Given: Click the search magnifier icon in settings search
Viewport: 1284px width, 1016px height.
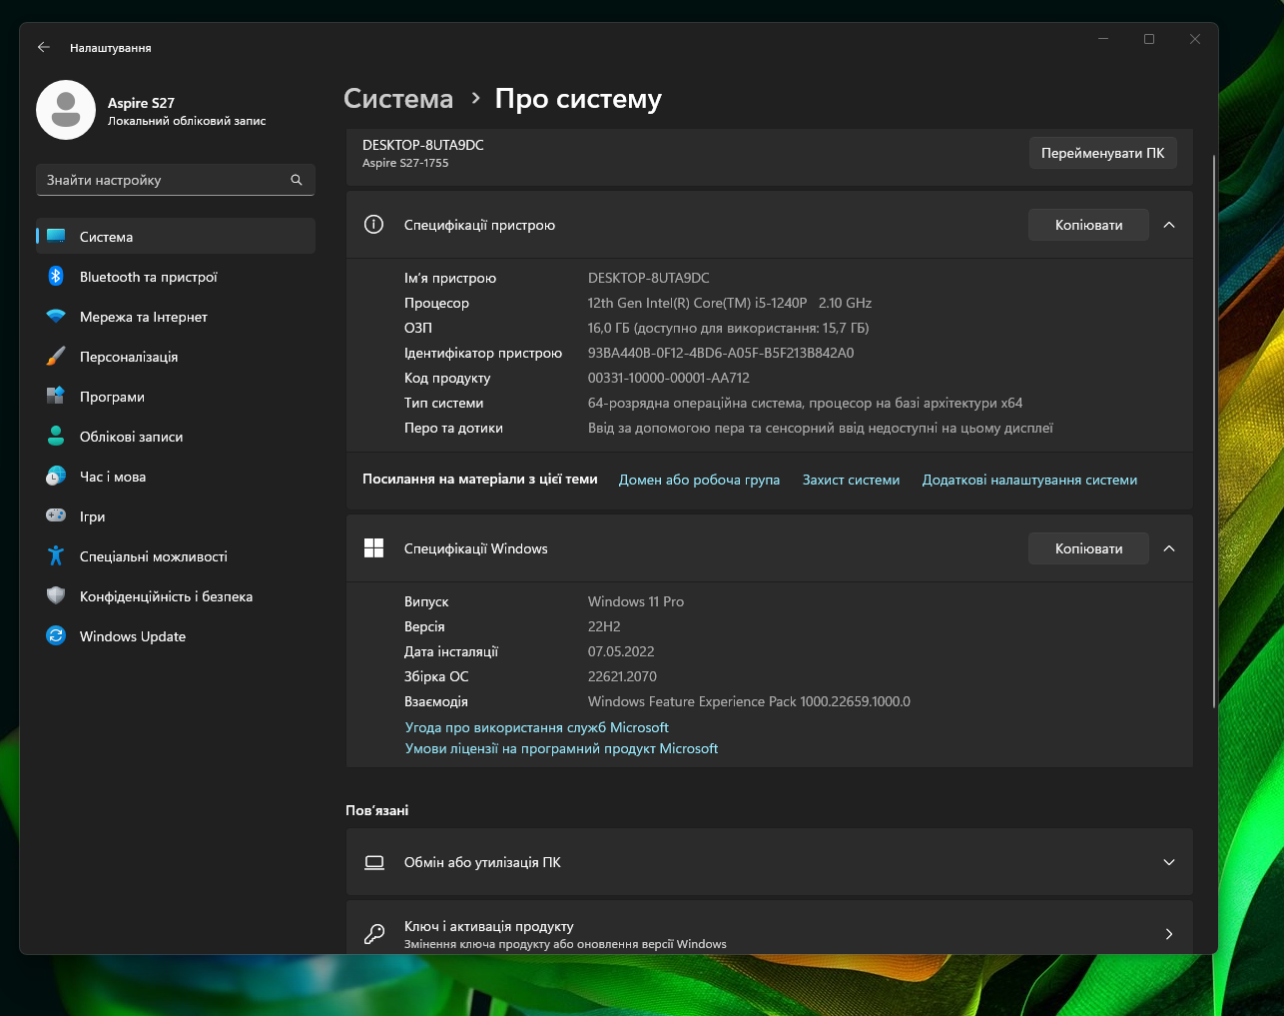Looking at the screenshot, I should (x=297, y=180).
